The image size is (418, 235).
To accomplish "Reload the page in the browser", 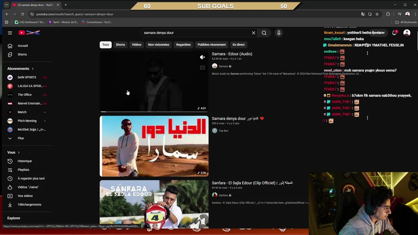I will (x=23, y=14).
